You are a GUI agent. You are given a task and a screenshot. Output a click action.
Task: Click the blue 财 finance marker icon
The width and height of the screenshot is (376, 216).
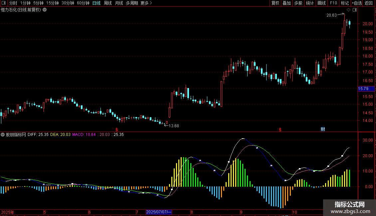pos(323,129)
